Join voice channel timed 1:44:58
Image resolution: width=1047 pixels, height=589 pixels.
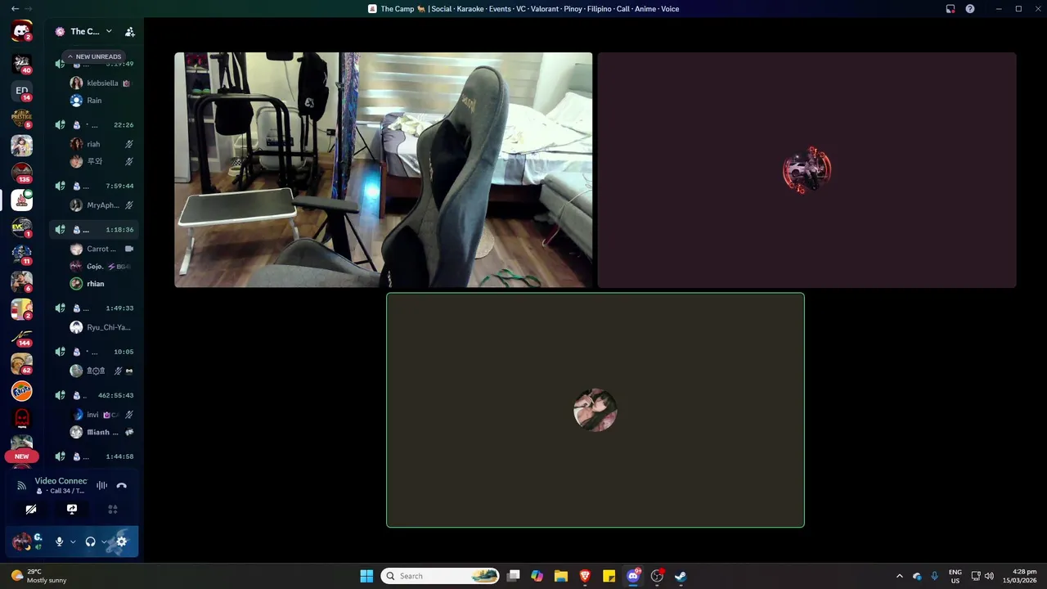pyautogui.click(x=94, y=456)
